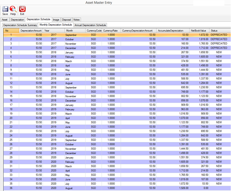231x191 pixels.
Task: Show the Depreciation Schedule Summary sub-tab
Action: (20, 25)
